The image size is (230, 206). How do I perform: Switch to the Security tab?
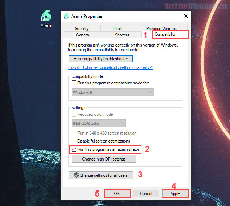click(x=82, y=29)
